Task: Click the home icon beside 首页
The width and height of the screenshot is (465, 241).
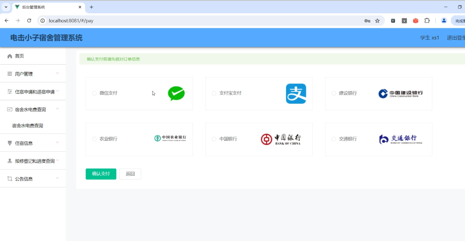Action: (x=10, y=56)
